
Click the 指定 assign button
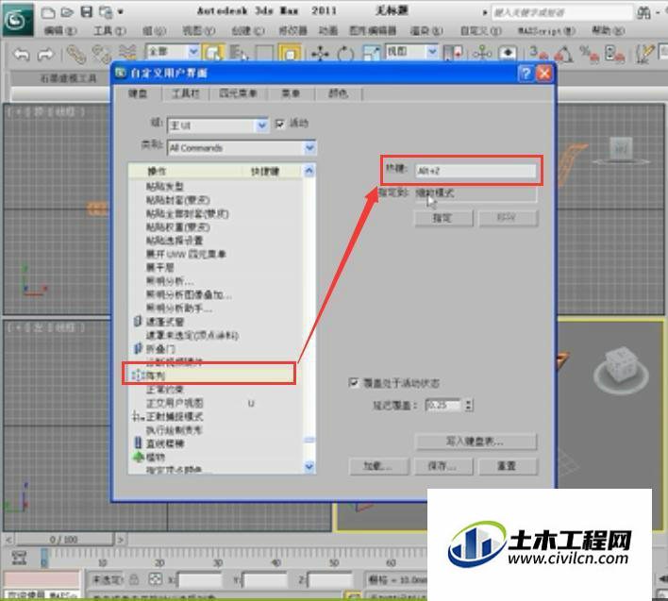click(x=443, y=219)
